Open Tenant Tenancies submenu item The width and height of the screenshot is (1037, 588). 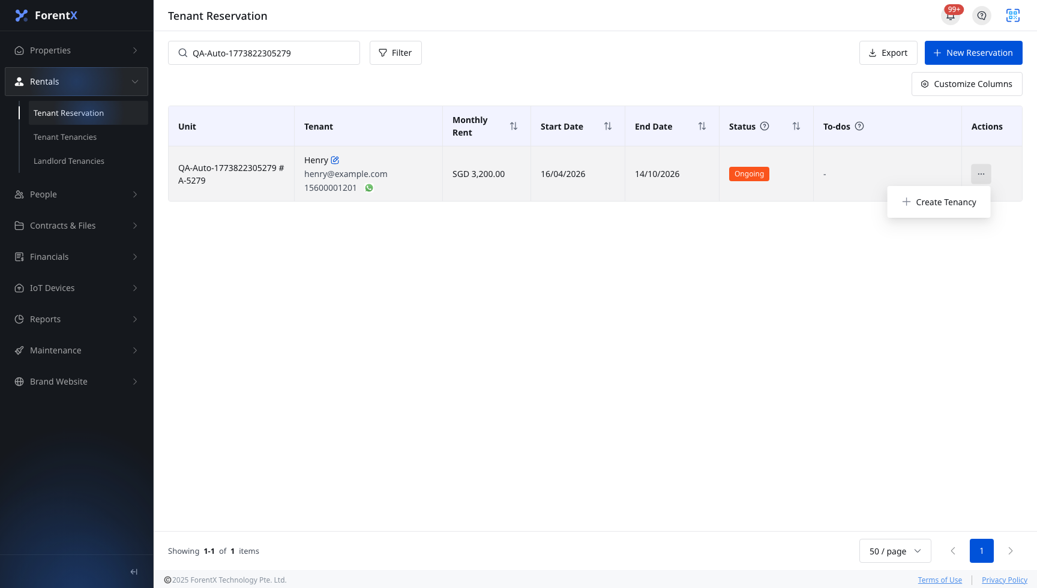(88, 137)
